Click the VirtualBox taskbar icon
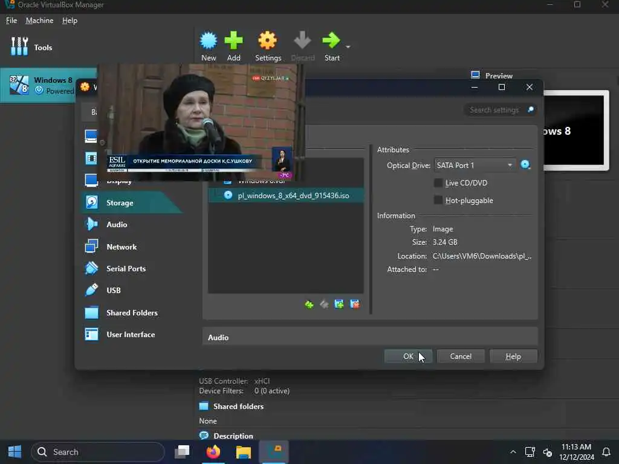Image resolution: width=619 pixels, height=464 pixels. [x=274, y=452]
